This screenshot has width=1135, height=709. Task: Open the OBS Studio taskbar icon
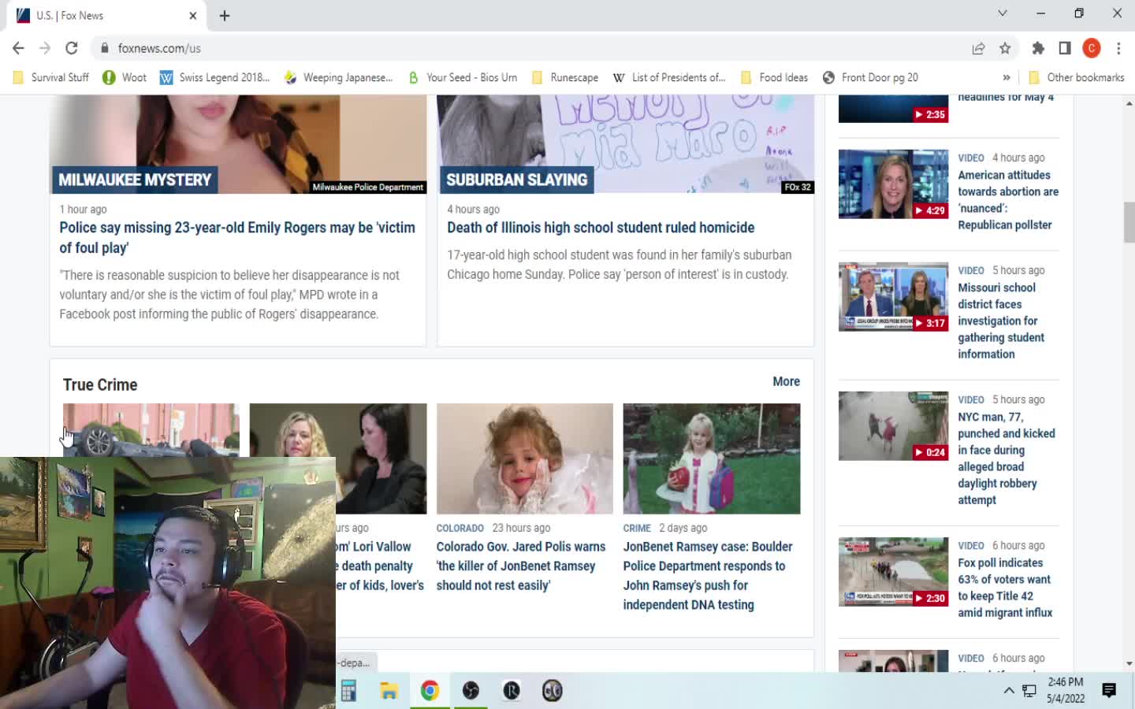471,691
